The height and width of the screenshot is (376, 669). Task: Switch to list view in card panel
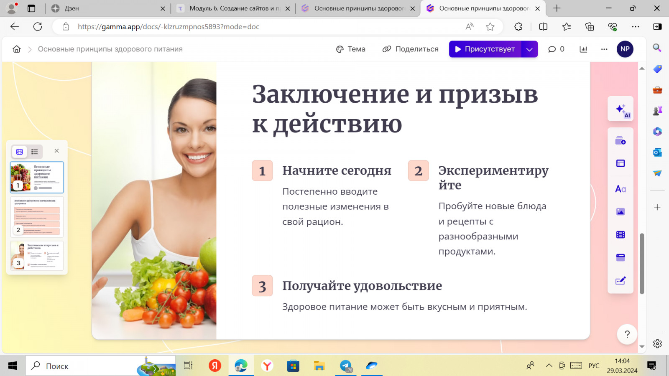(x=35, y=152)
